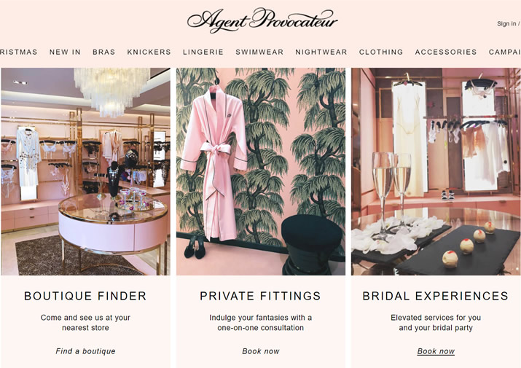
Task: Click the pink robe fitting room image
Action: (x=261, y=171)
